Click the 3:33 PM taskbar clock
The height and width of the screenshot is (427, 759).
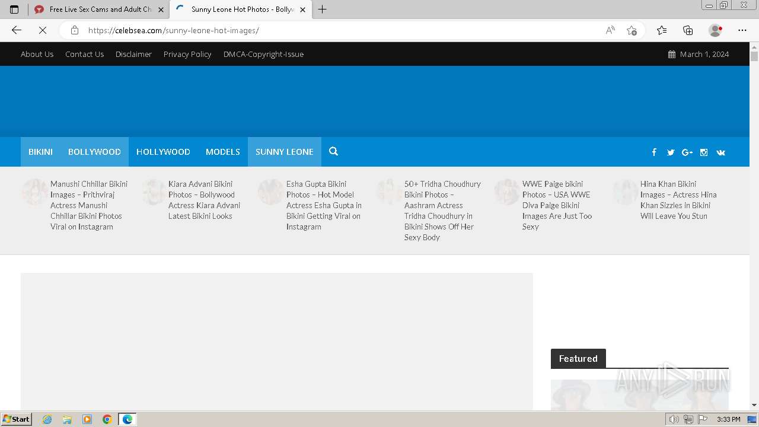click(x=728, y=419)
